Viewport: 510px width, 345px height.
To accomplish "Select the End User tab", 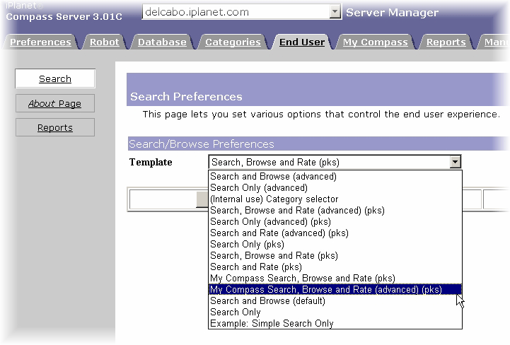I will [302, 42].
